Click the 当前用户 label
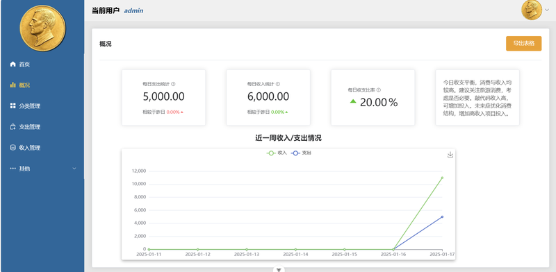The height and width of the screenshot is (272, 556). click(106, 10)
